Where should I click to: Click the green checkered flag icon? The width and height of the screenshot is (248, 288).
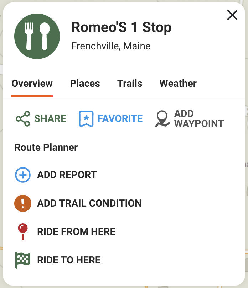point(23,260)
